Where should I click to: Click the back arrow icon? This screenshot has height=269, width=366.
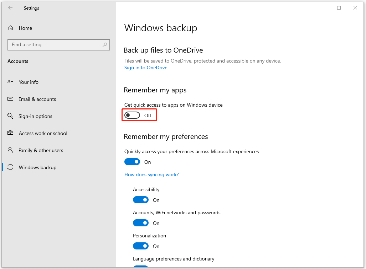click(10, 8)
